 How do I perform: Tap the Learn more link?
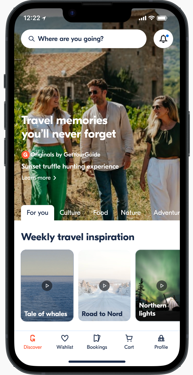(x=36, y=178)
